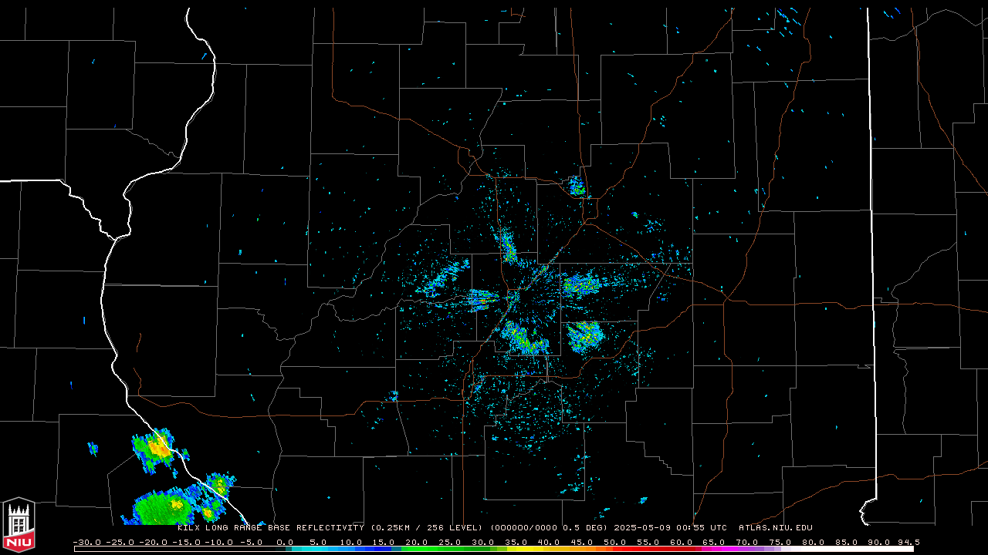Click the 10.0 scale label
The image size is (988, 555).
point(351,542)
